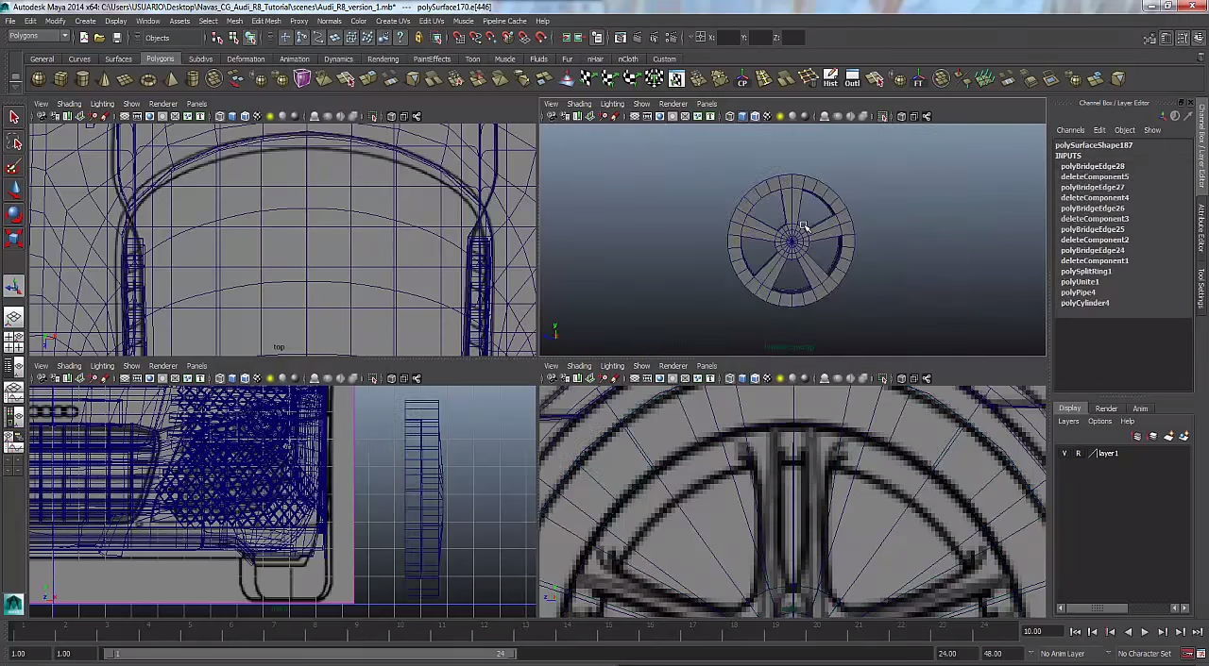Open the Edit Mesh menu
Screen dimensions: 1209x666
click(x=265, y=21)
